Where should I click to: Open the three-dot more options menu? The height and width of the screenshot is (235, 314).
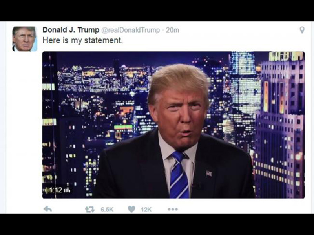point(173,209)
